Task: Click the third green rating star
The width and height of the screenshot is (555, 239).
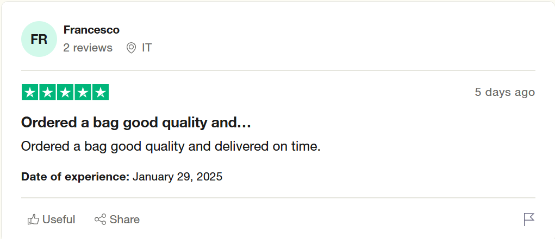Action: [x=65, y=93]
